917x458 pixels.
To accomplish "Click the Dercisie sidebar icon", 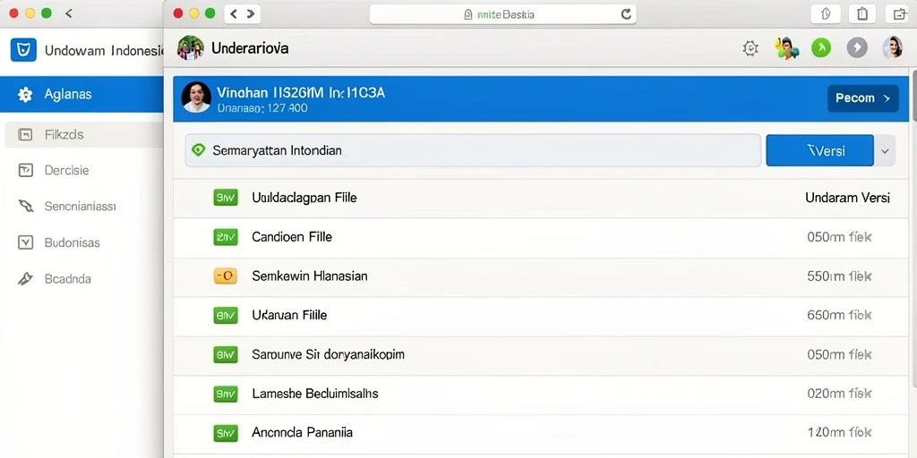I will pos(25,171).
